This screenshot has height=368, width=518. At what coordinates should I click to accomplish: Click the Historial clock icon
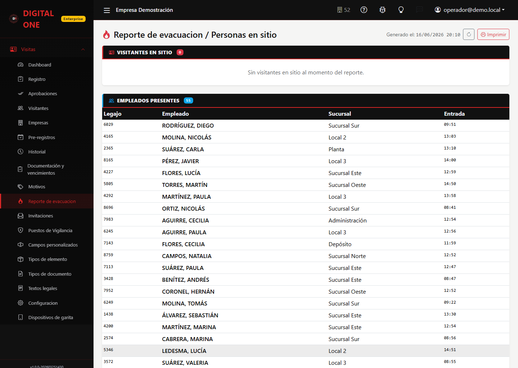tap(21, 152)
